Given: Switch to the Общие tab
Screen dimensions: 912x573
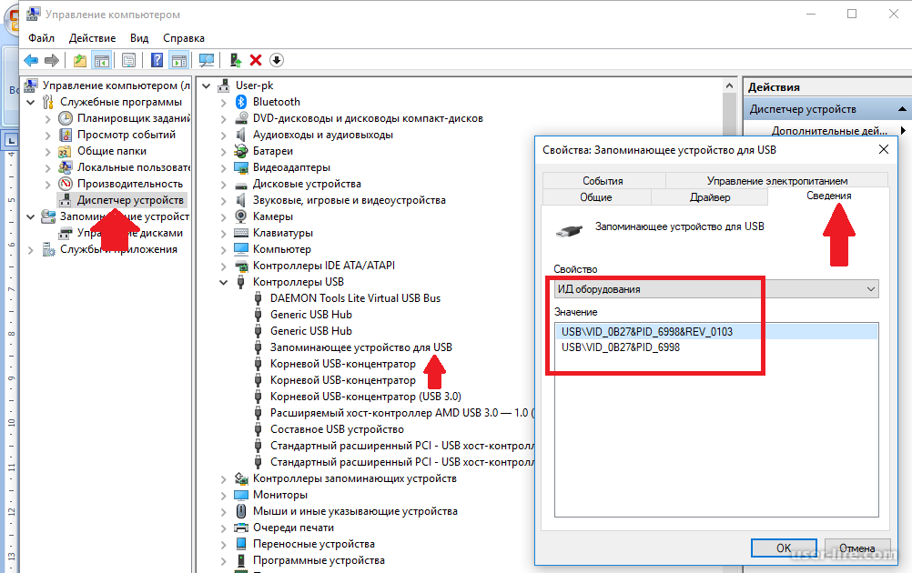Looking at the screenshot, I should click(596, 197).
